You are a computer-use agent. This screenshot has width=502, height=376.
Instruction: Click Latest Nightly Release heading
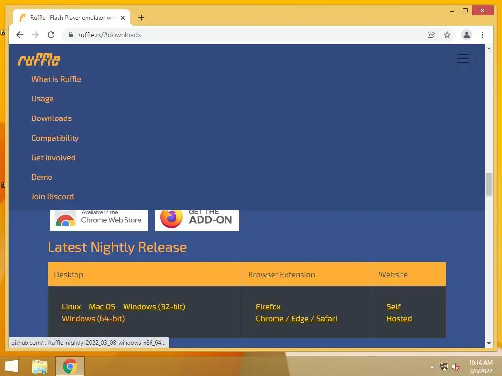pos(117,247)
